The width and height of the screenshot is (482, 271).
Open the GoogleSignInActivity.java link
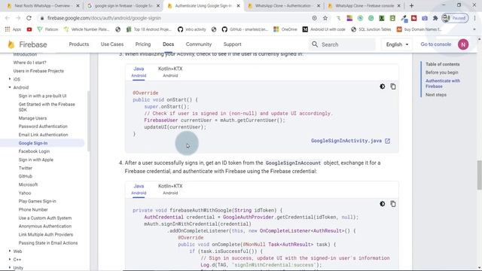click(x=346, y=141)
